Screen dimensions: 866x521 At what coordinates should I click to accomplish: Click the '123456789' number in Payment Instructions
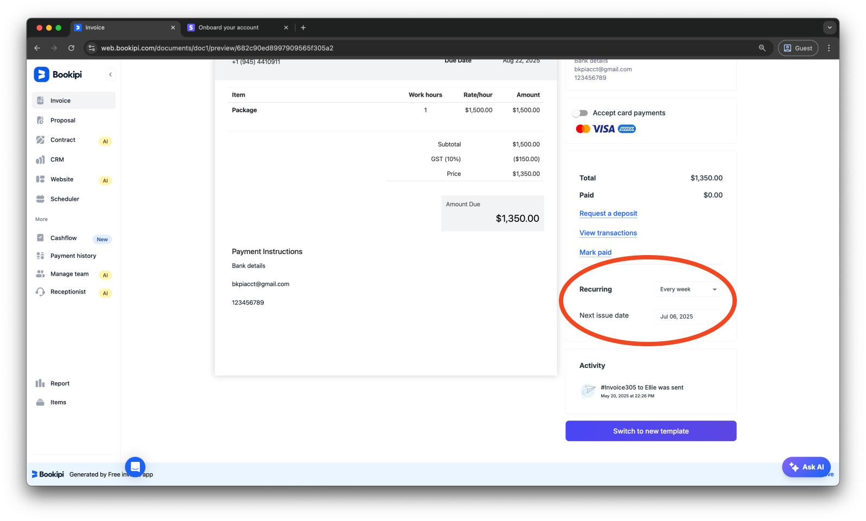click(x=248, y=303)
